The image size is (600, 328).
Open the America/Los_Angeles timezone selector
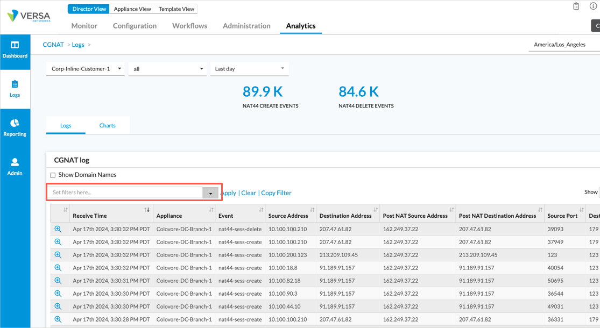coord(564,45)
